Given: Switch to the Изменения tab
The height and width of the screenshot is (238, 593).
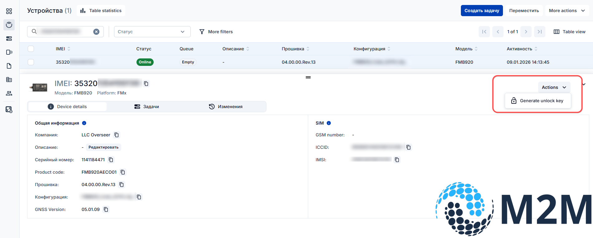Looking at the screenshot, I should (x=226, y=107).
